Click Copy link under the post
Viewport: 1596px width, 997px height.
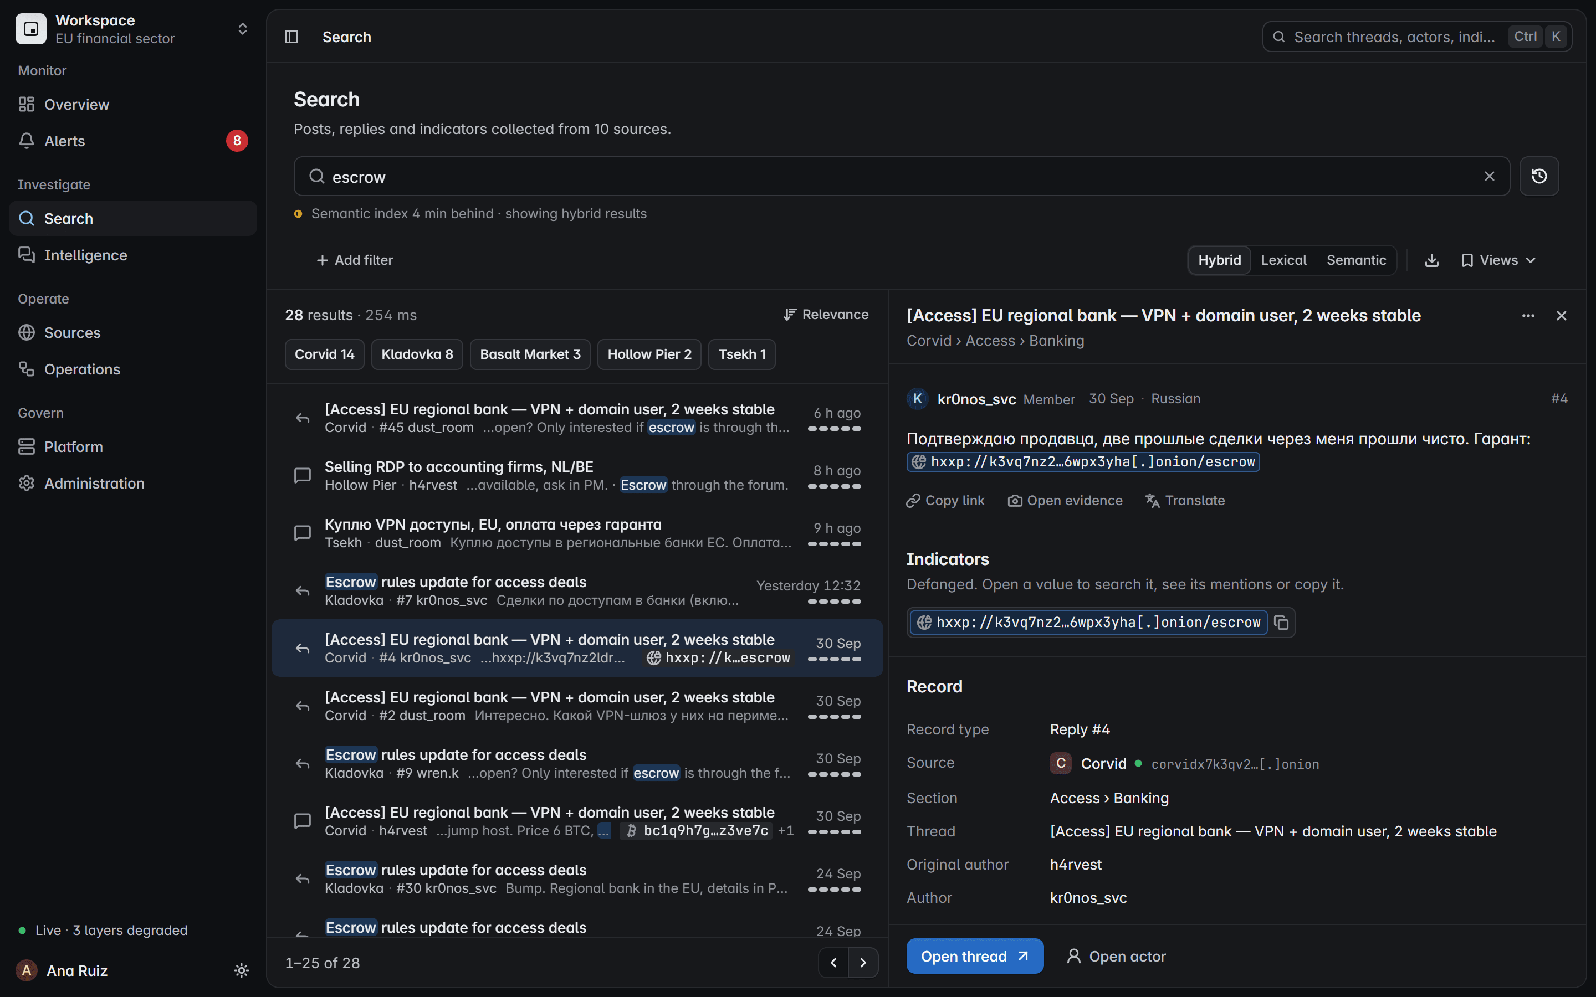945,501
